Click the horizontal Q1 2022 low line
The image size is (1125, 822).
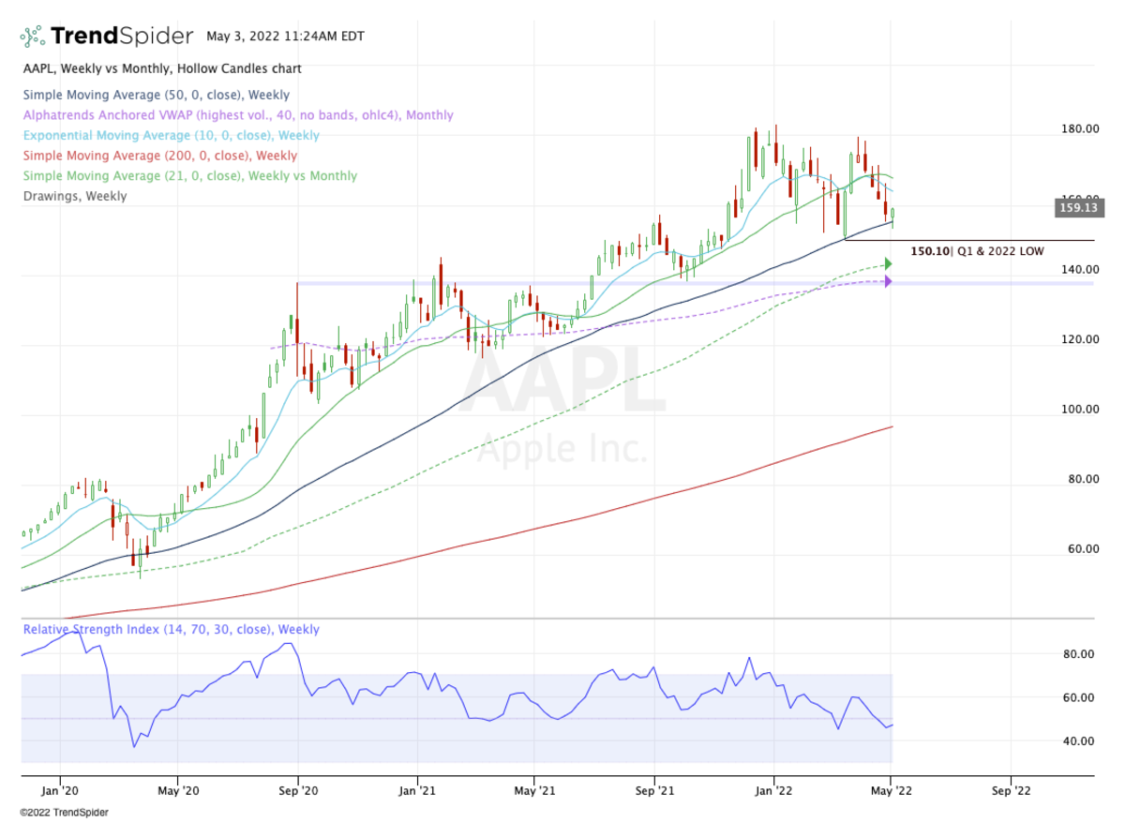[969, 241]
